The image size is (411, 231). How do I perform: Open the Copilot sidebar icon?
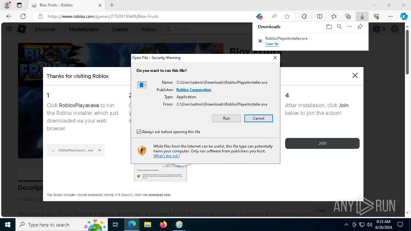[x=404, y=16]
